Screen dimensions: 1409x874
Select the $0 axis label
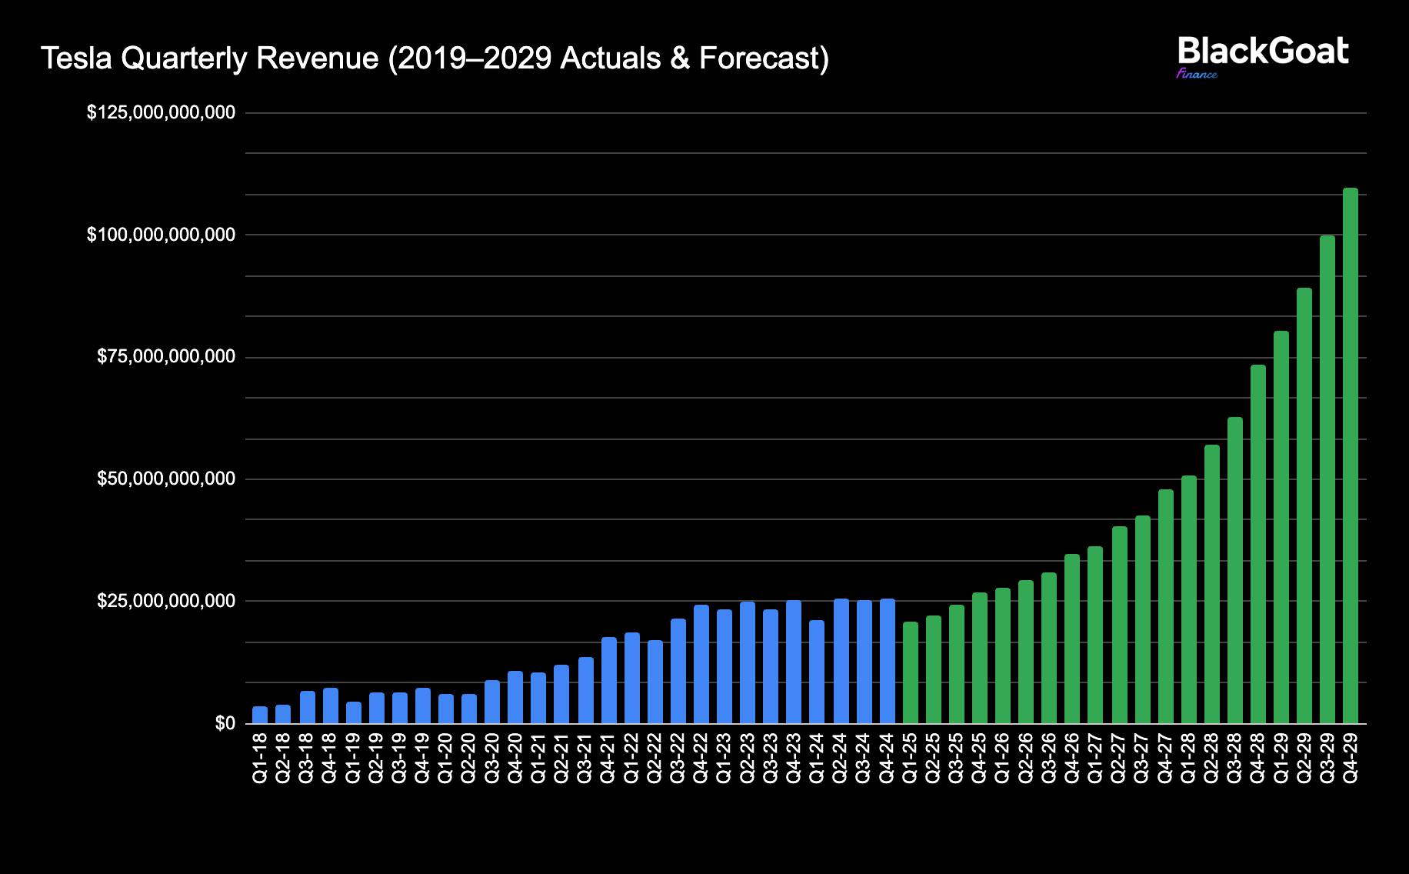[x=225, y=723]
